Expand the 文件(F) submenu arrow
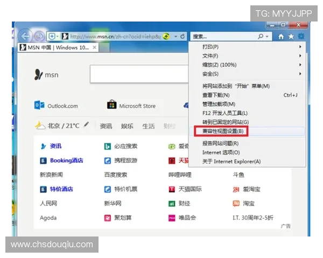This screenshot has width=323, height=258. [300, 56]
